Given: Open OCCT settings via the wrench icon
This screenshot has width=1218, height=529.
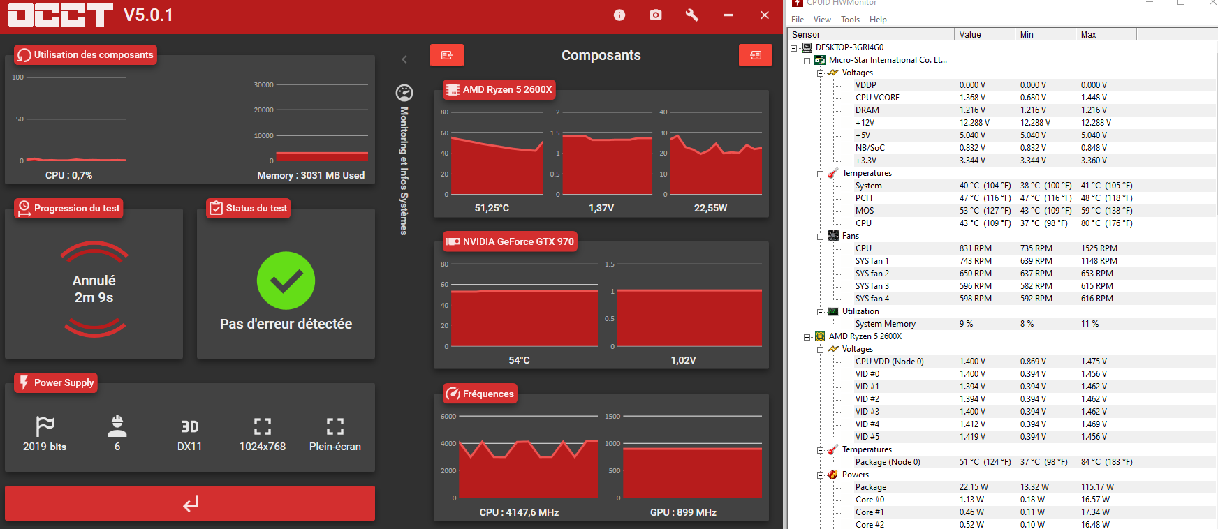Looking at the screenshot, I should (x=692, y=15).
